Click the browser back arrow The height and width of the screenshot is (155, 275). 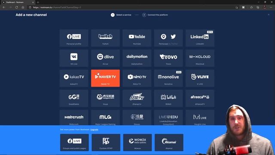tap(4, 7)
